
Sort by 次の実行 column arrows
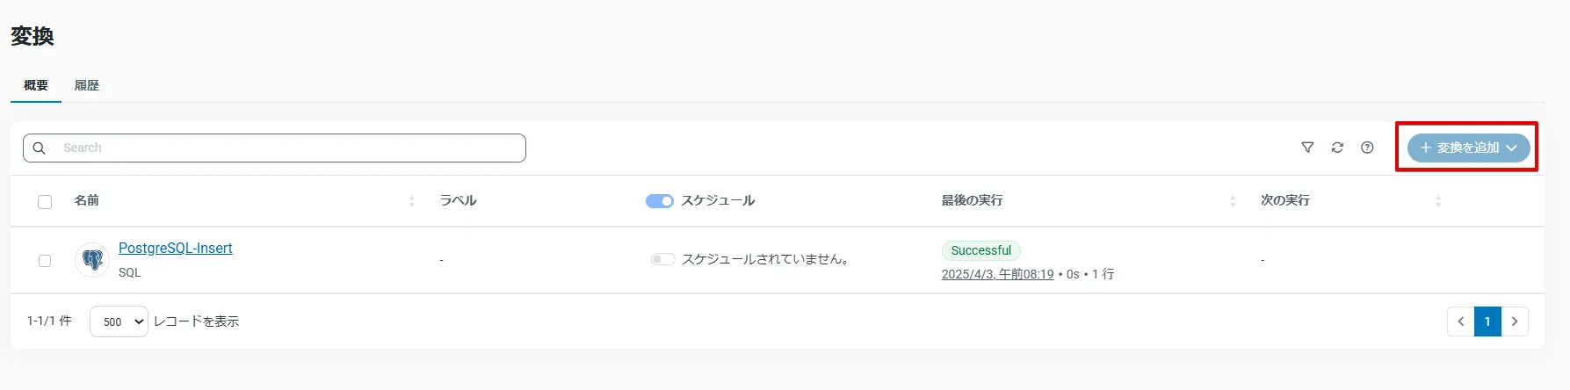(1438, 201)
